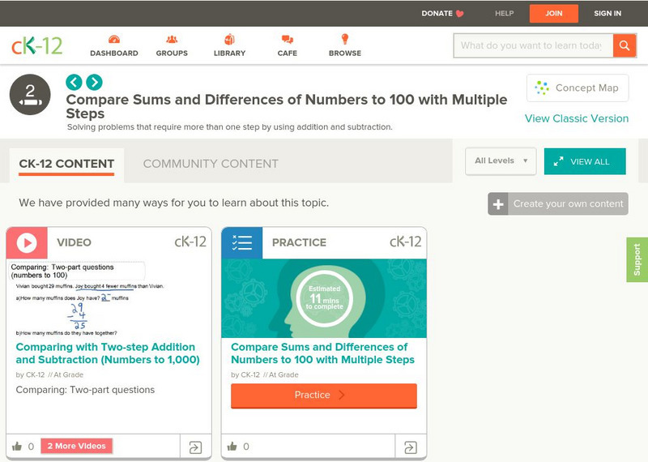Open Compare Sums and Differences practice link
648x462 pixels.
(x=322, y=353)
